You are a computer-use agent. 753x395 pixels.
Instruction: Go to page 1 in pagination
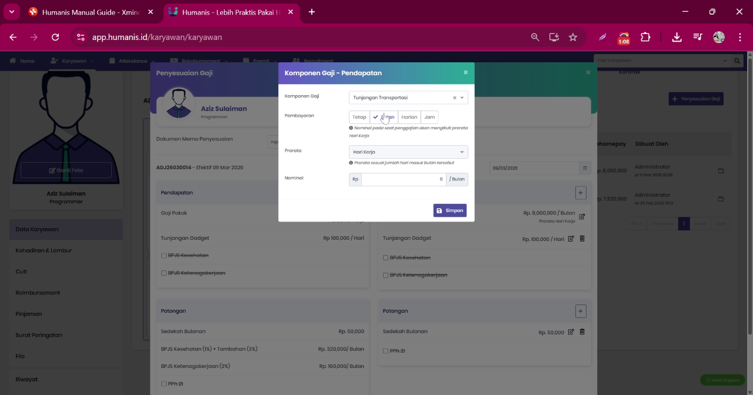pyautogui.click(x=684, y=223)
